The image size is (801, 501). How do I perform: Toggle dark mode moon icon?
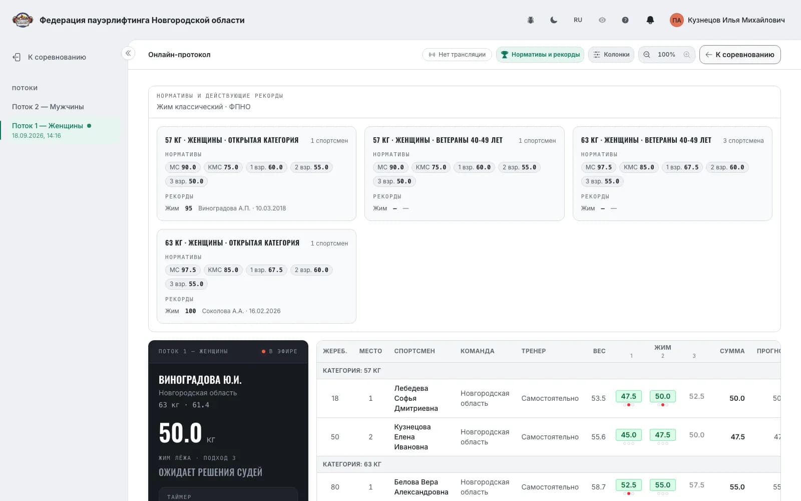(554, 20)
